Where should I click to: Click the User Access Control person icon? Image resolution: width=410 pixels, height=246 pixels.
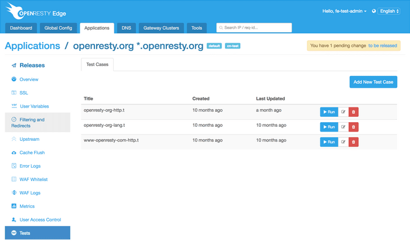(x=14, y=219)
